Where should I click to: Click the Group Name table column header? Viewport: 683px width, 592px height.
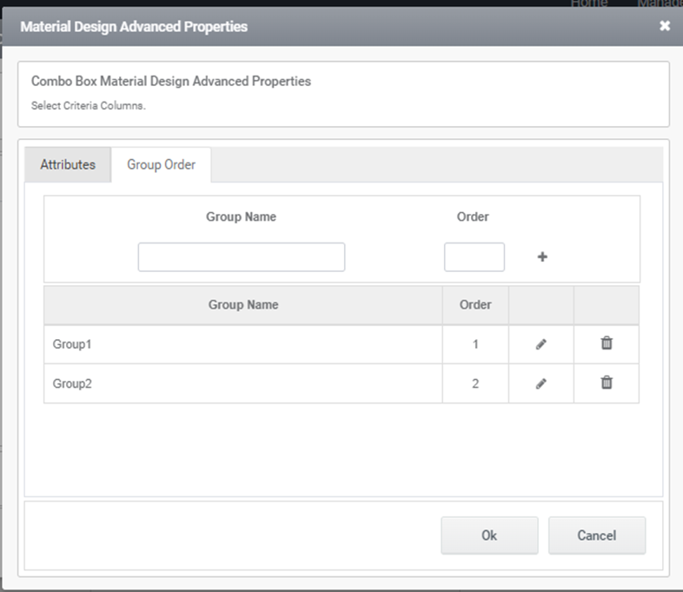coord(242,305)
